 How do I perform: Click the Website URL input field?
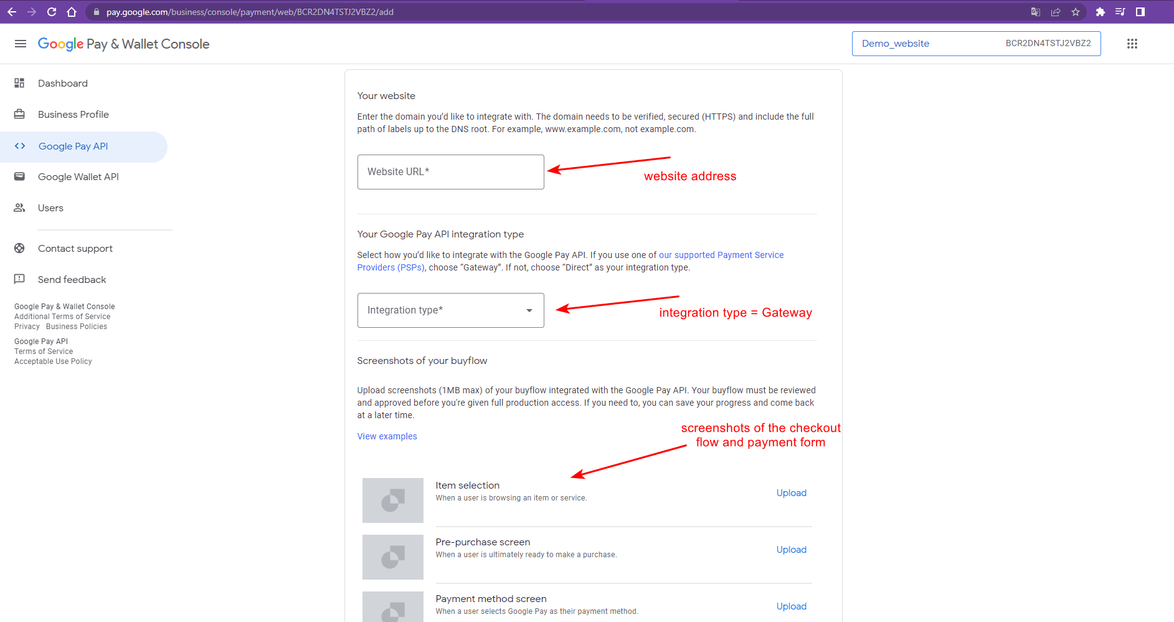click(x=450, y=172)
